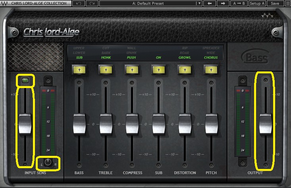
Task: Toggle the yellow Sub on button
Action: click(158, 70)
